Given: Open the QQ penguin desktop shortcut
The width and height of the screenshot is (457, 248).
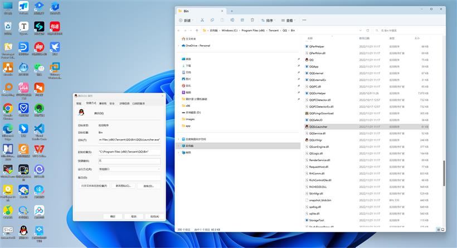Looking at the screenshot, I should 23,231.
